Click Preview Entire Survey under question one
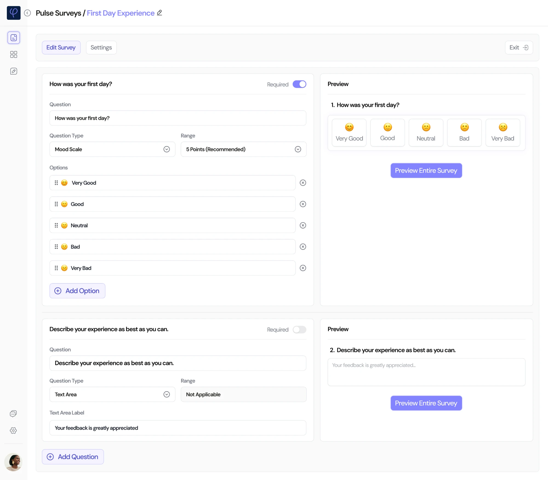The height and width of the screenshot is (480, 548). tap(426, 171)
